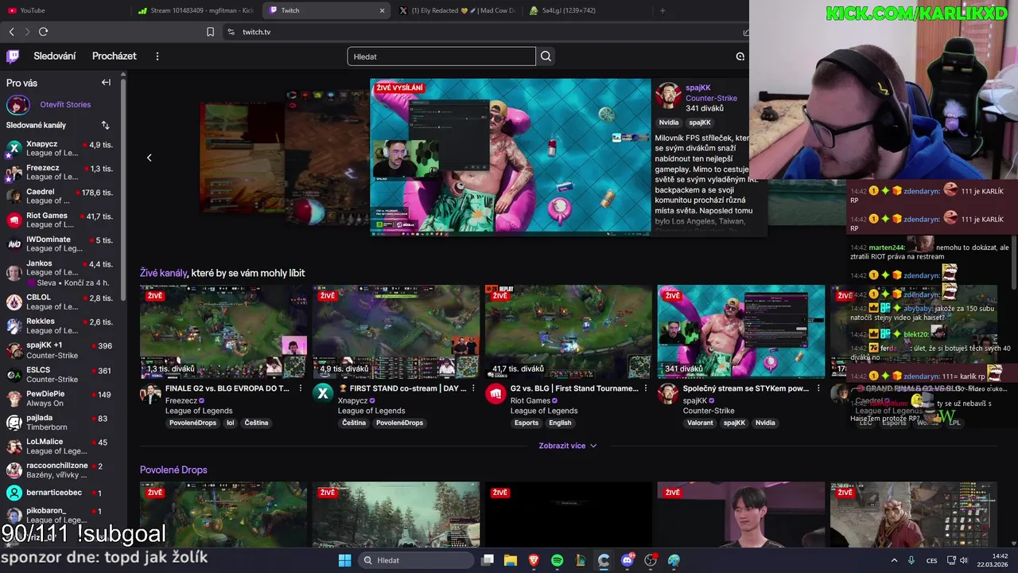This screenshot has height=573, width=1018.
Task: Sort followed channels with the arrows icon
Action: 105,125
